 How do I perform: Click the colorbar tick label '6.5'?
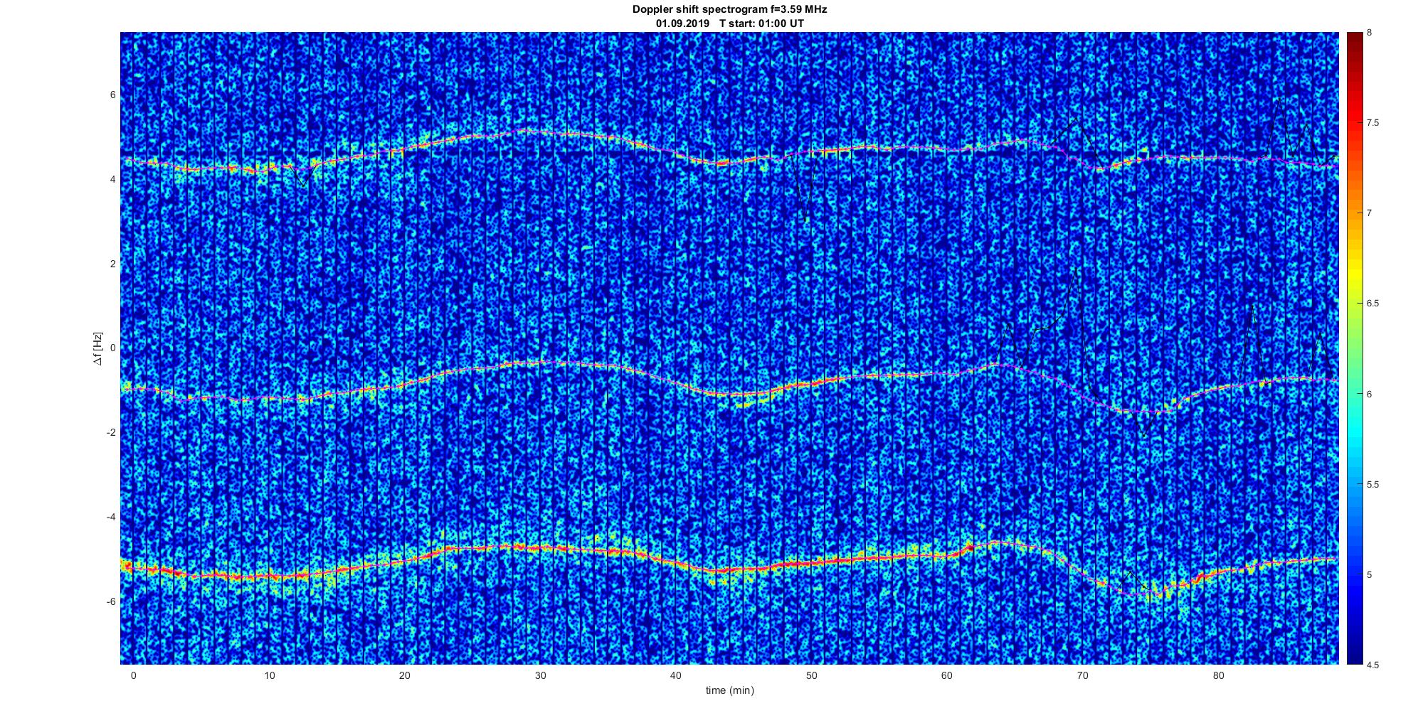[x=1372, y=304]
